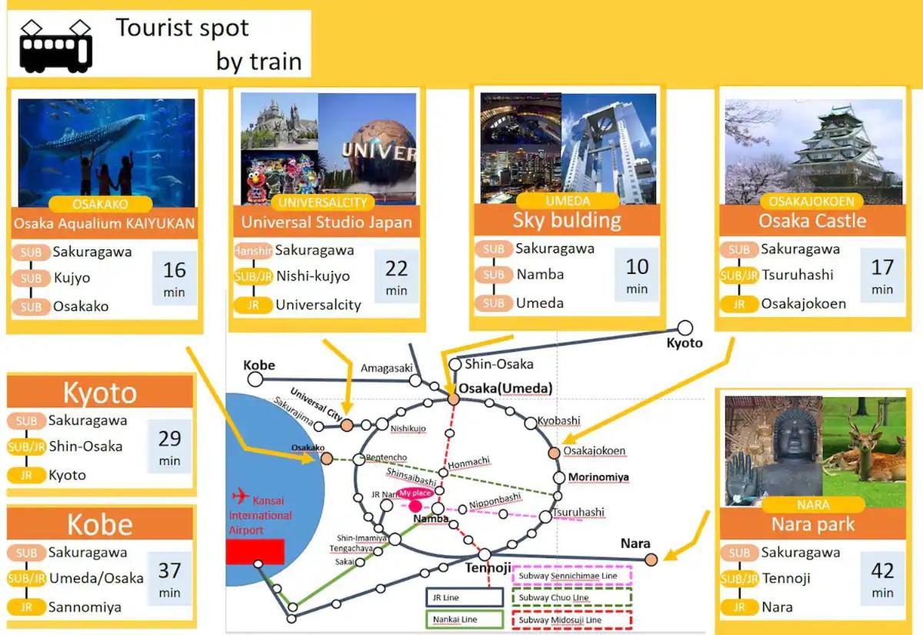This screenshot has height=635, width=923.
Task: Click the red Kansai Airport rectangle
Action: 256,551
